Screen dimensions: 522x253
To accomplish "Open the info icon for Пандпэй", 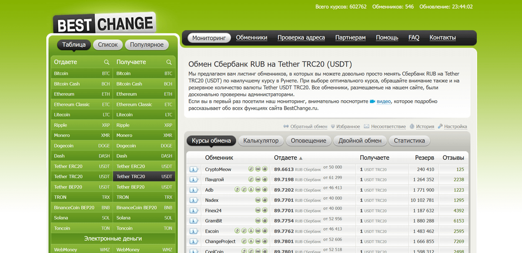I will pos(194,180).
